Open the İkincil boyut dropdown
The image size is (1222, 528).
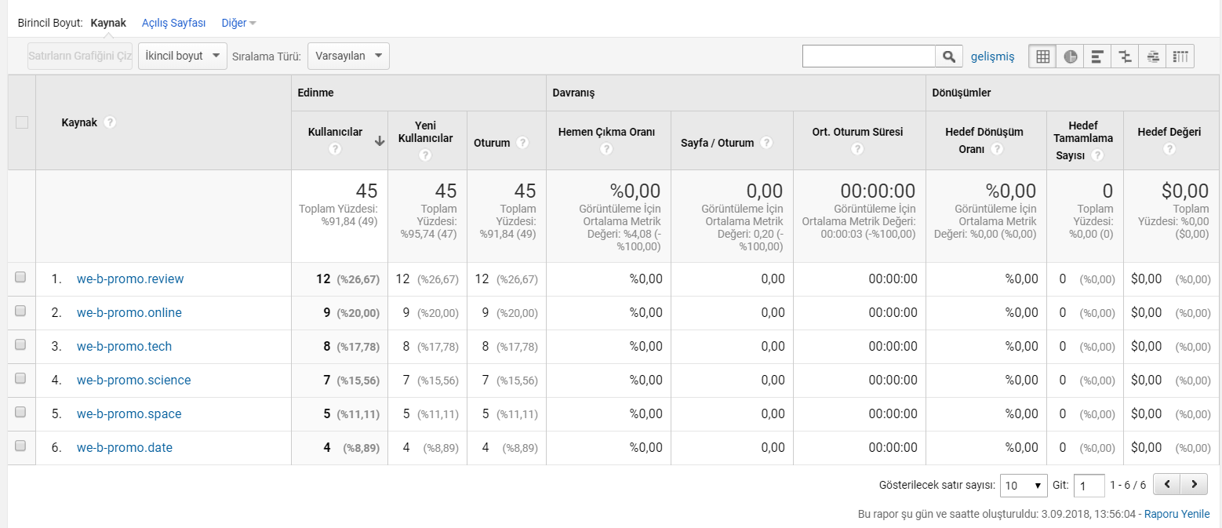tap(183, 56)
